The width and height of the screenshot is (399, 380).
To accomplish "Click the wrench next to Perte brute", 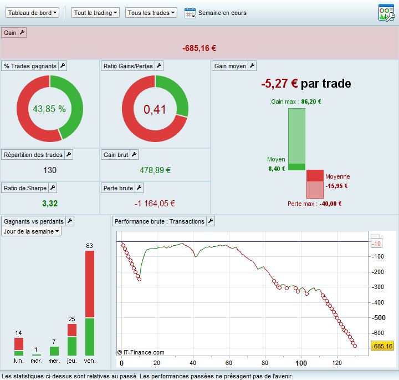I will pos(139,188).
